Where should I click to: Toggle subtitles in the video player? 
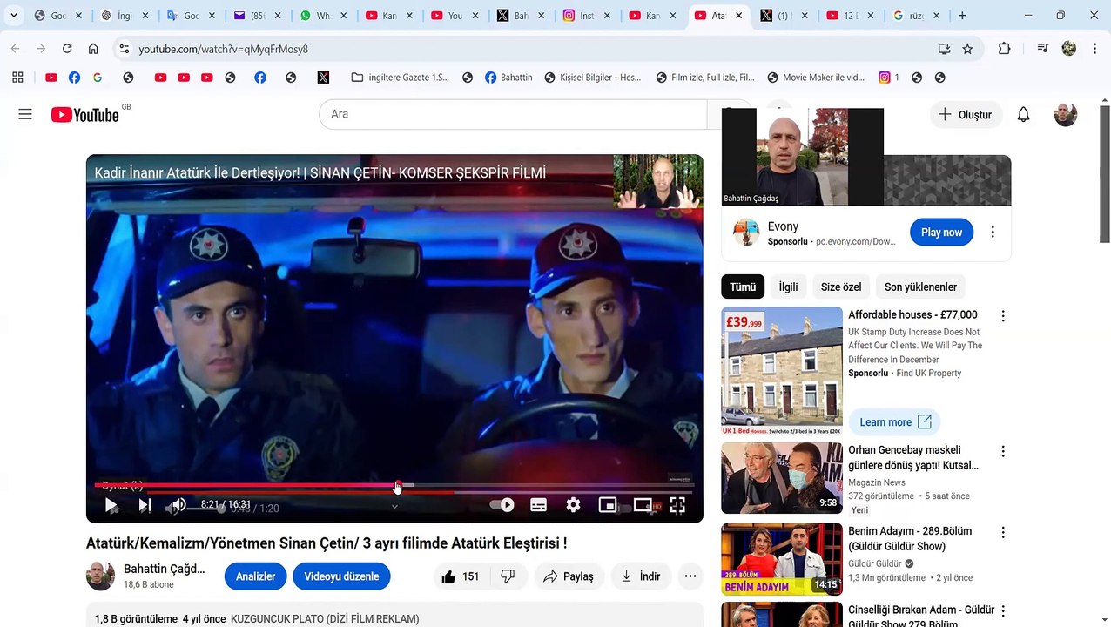click(x=538, y=505)
